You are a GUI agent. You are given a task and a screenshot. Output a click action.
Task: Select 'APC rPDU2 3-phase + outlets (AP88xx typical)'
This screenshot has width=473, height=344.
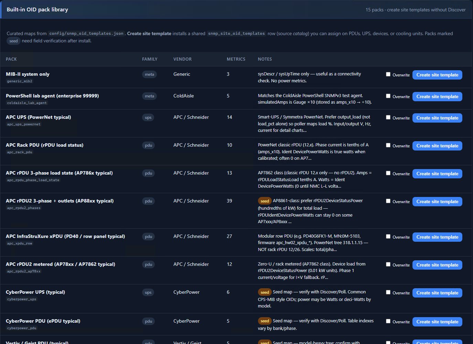pyautogui.click(x=60, y=201)
